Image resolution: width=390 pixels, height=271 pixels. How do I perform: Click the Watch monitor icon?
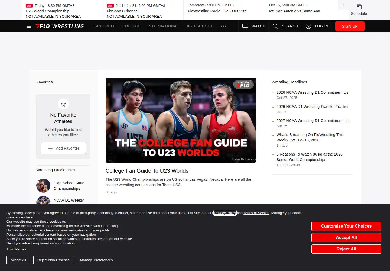pos(245,26)
